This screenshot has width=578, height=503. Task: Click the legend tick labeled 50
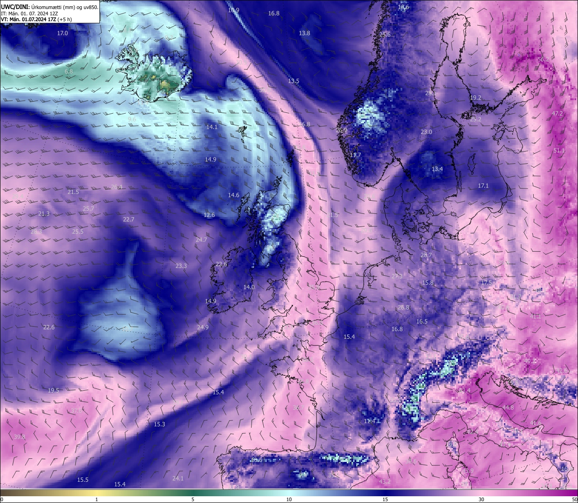click(574, 499)
